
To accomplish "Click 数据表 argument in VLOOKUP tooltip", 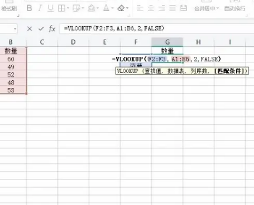I will tap(176, 71).
